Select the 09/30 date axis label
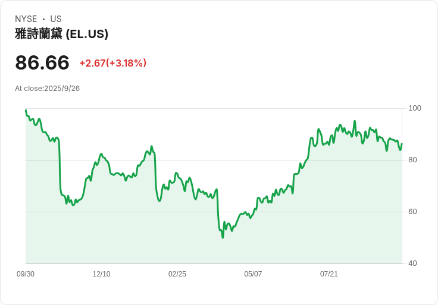This screenshot has height=305, width=438. click(x=26, y=274)
